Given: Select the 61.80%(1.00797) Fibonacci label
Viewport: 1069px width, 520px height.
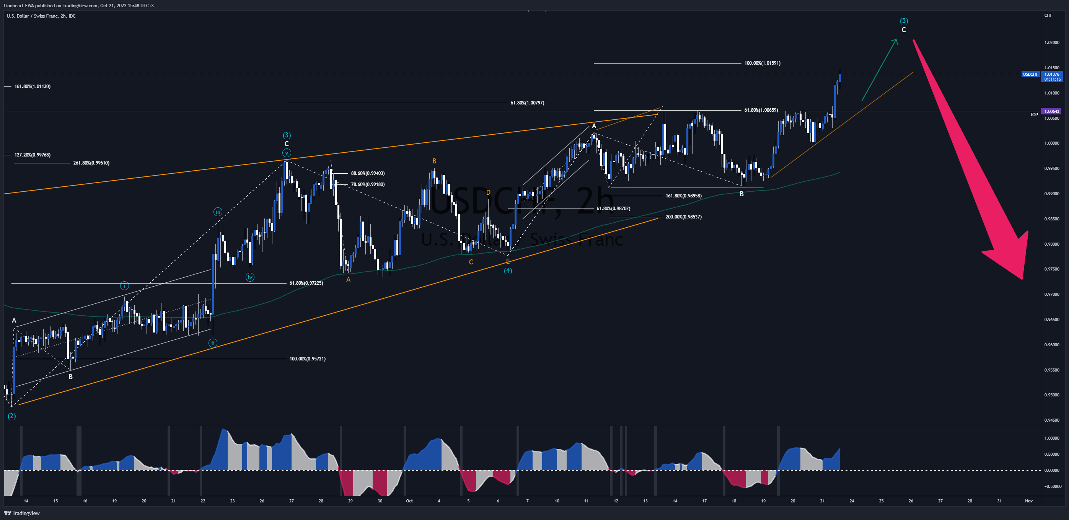Looking at the screenshot, I should [x=527, y=103].
